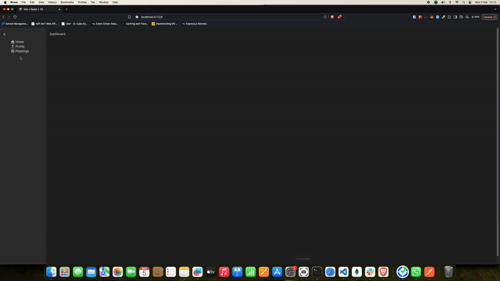The height and width of the screenshot is (281, 500).
Task: Open Slack from the dock
Action: (370, 272)
